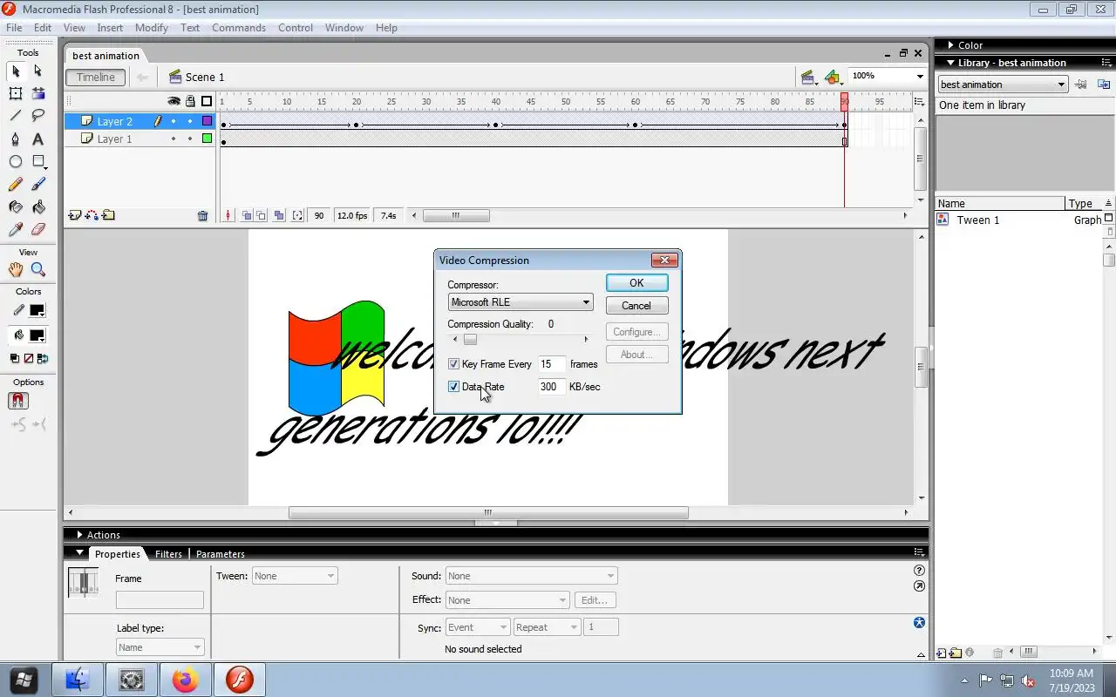The width and height of the screenshot is (1116, 697).
Task: Select the Zoom magnifier tool
Action: [x=38, y=270]
